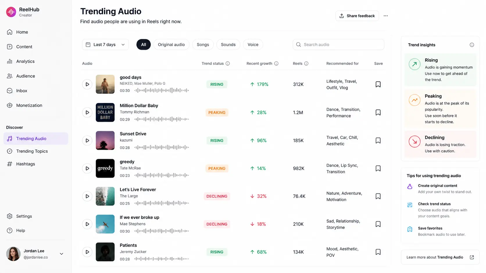Viewport: 486px width, 273px height.
Task: Open the Trend insights info icon
Action: pyautogui.click(x=472, y=45)
